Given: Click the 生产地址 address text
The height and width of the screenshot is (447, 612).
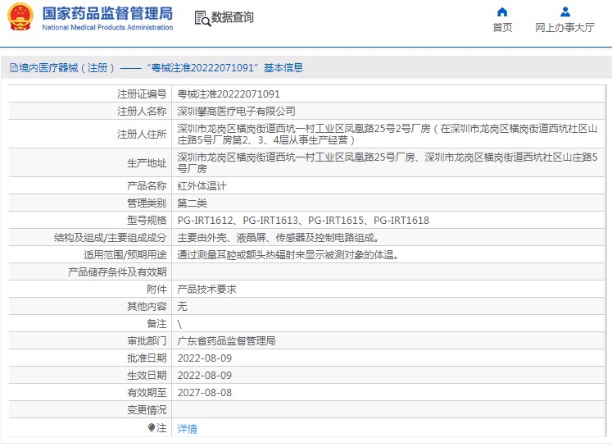Looking at the screenshot, I should (x=388, y=163).
